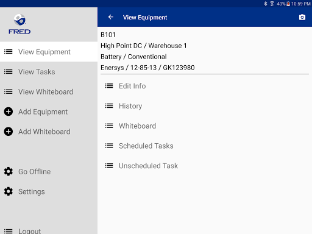Click gear icon beside Settings
Viewport: 312px width, 234px height.
point(9,191)
